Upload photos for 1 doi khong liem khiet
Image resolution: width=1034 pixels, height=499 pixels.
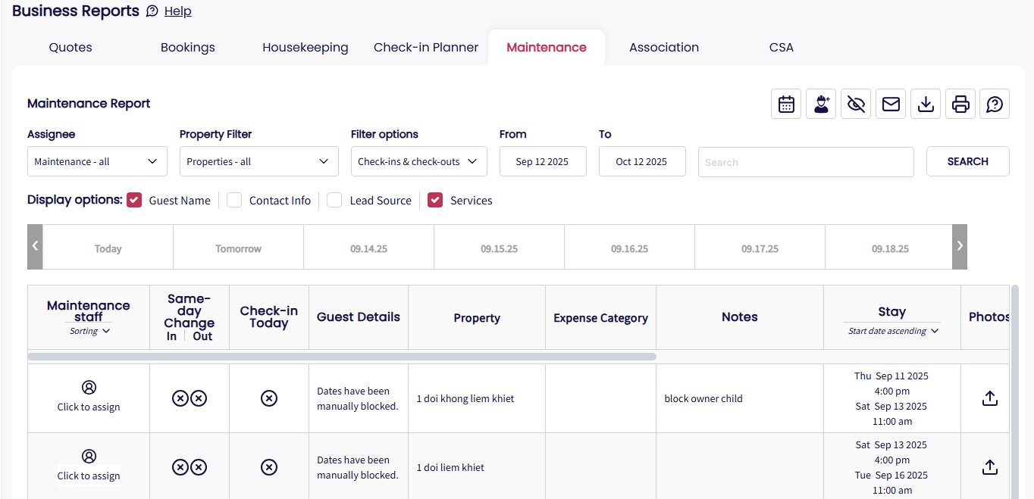pyautogui.click(x=989, y=398)
